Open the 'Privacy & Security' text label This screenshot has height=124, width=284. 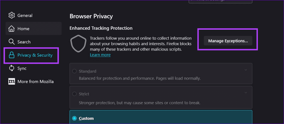click(x=35, y=55)
